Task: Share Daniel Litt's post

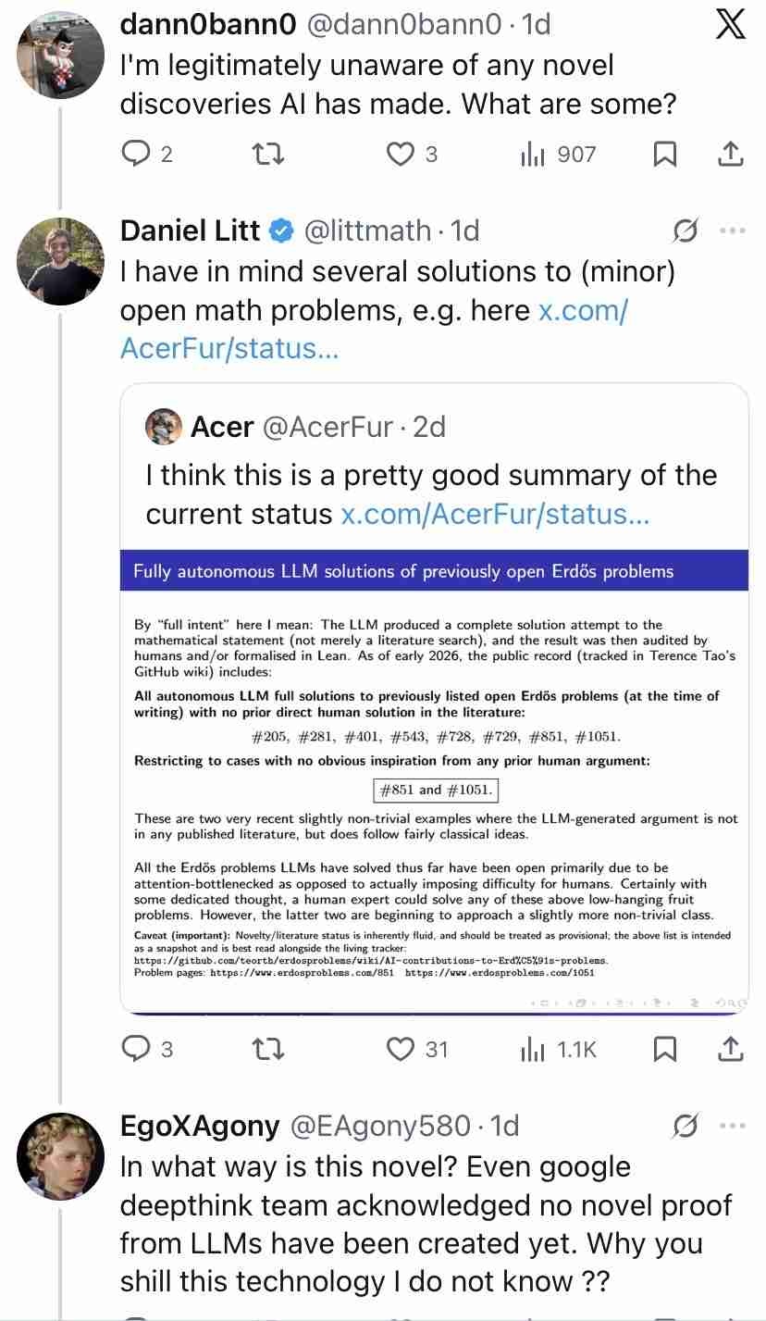Action: (x=731, y=1049)
